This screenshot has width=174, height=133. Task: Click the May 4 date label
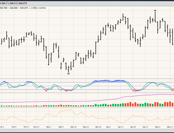[158, 127]
